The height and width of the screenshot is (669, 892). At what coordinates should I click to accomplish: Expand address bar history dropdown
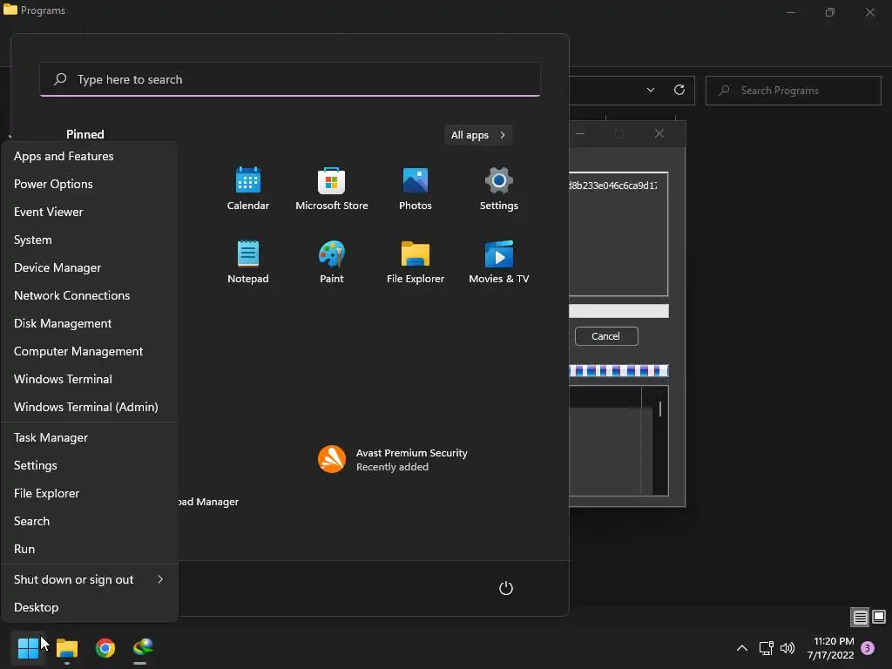tap(651, 90)
